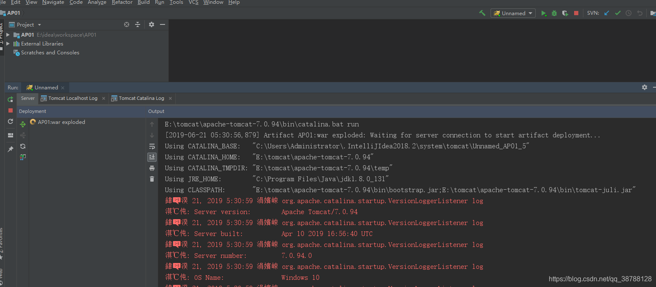Open the Tools menu
Image resolution: width=656 pixels, height=287 pixels.
click(x=176, y=2)
